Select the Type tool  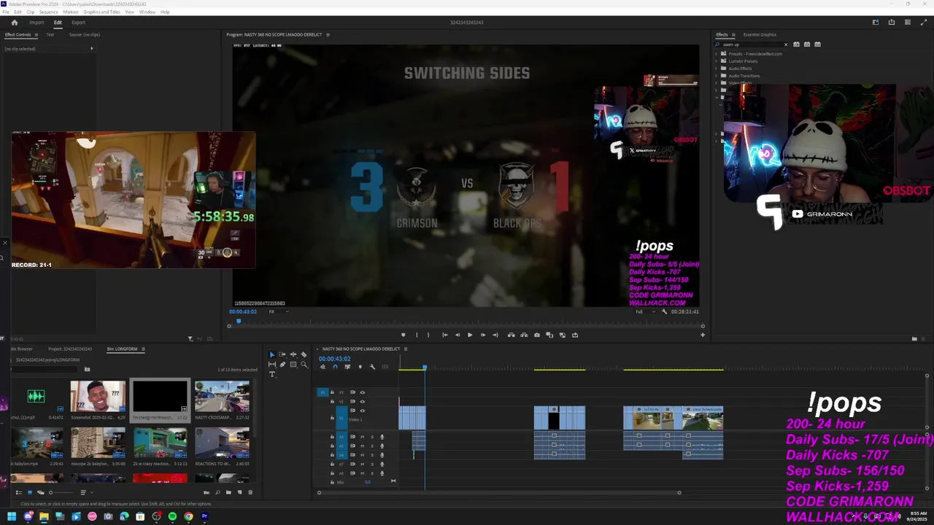coord(272,374)
